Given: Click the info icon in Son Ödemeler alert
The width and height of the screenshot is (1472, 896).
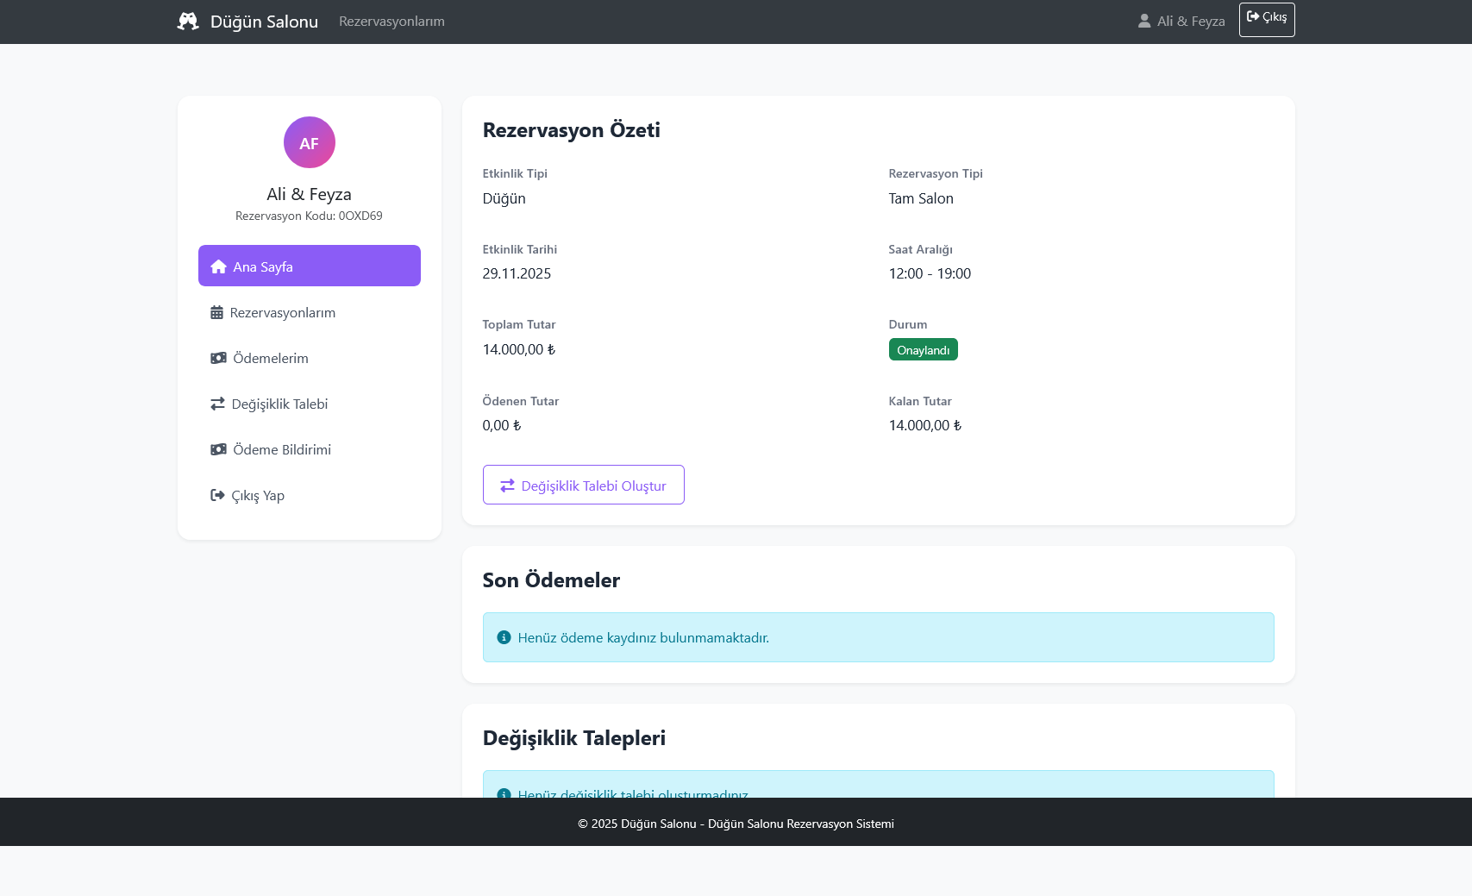Looking at the screenshot, I should [x=504, y=637].
